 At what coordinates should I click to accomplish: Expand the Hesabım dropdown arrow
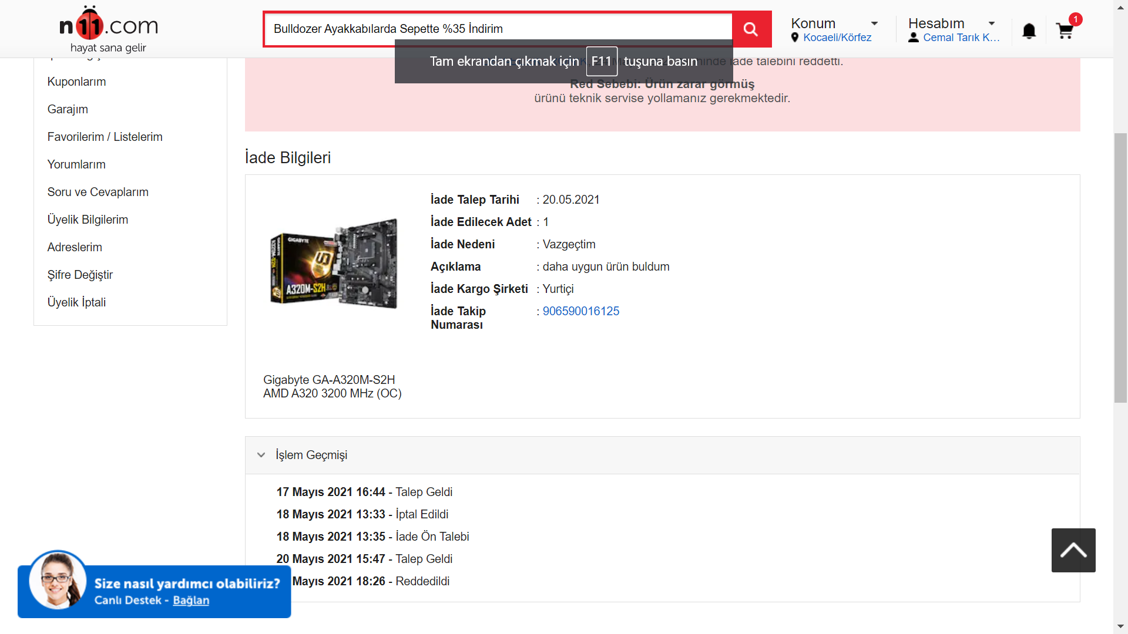(x=992, y=23)
